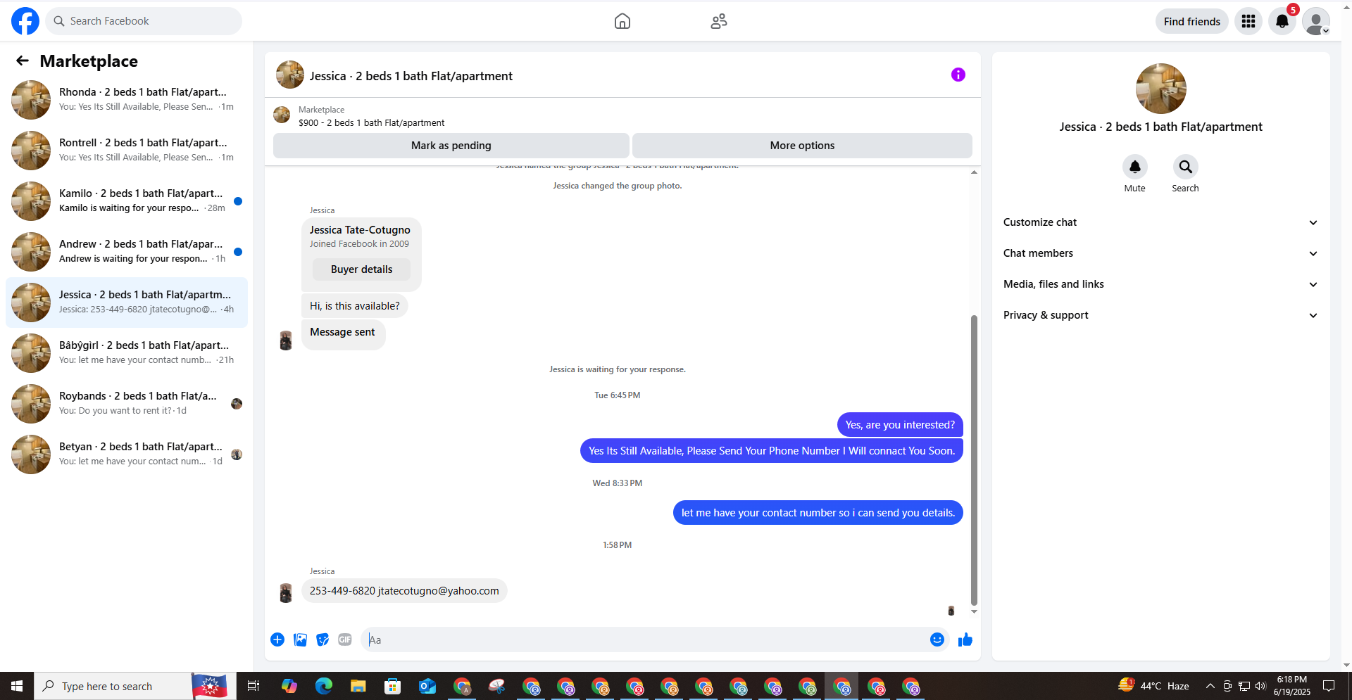The width and height of the screenshot is (1352, 700).
Task: Click the Find friends button
Action: [x=1191, y=21]
